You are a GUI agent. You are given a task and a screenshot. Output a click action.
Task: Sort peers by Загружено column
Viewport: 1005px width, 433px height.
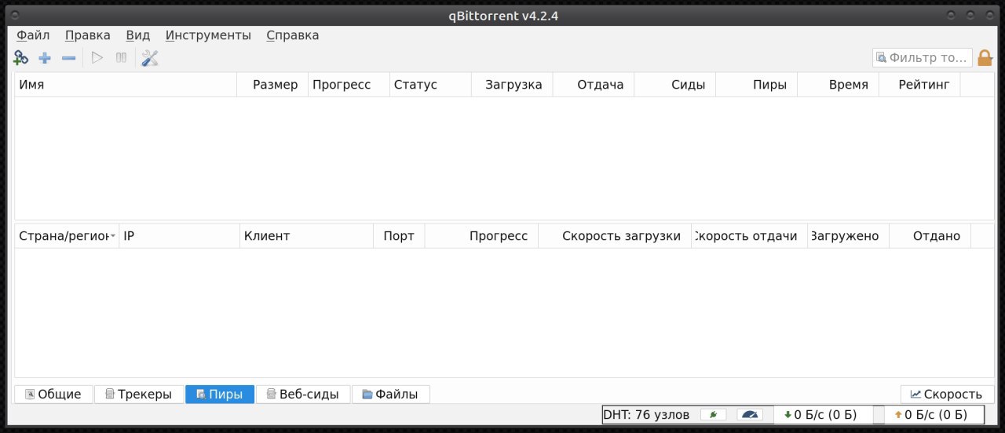coord(849,236)
